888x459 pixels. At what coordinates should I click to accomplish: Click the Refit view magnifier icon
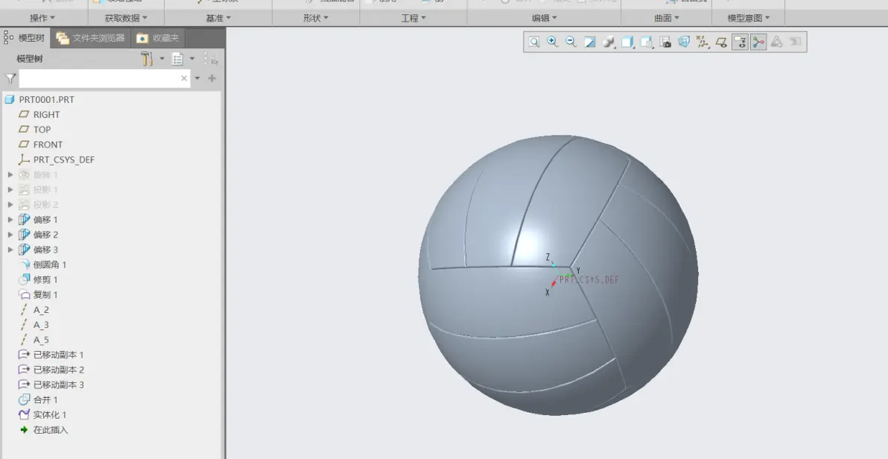pos(534,42)
